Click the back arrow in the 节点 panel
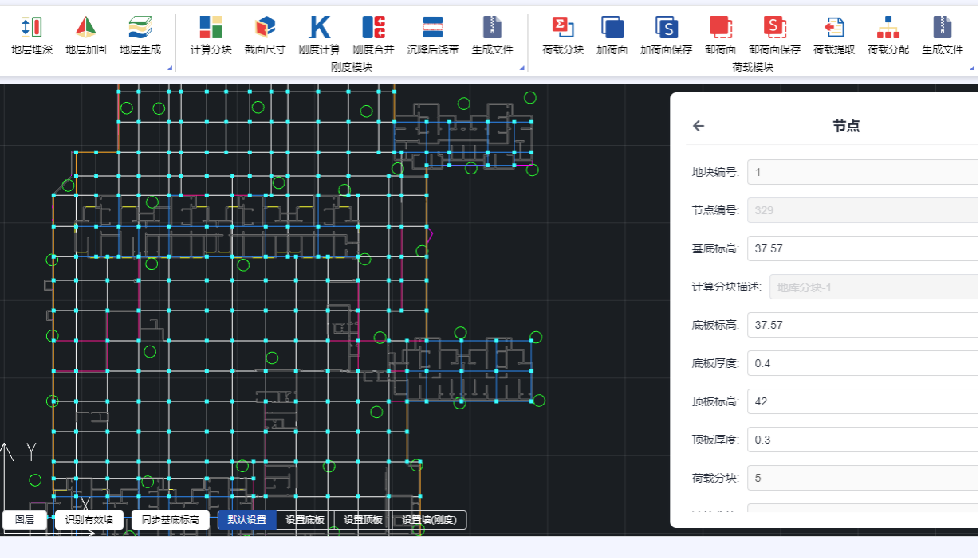Image resolution: width=980 pixels, height=559 pixels. (699, 126)
